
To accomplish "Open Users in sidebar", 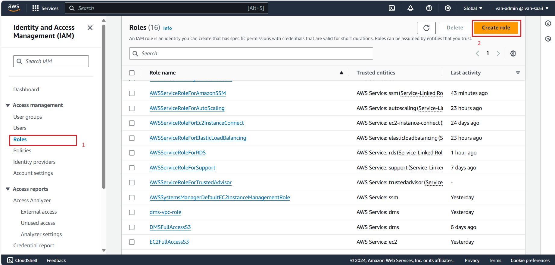I will [x=20, y=128].
